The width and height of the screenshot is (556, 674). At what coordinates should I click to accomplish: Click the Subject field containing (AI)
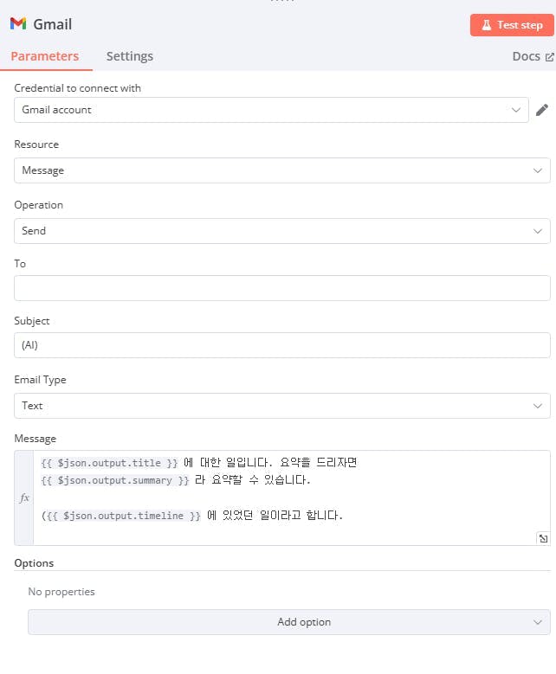click(x=281, y=345)
